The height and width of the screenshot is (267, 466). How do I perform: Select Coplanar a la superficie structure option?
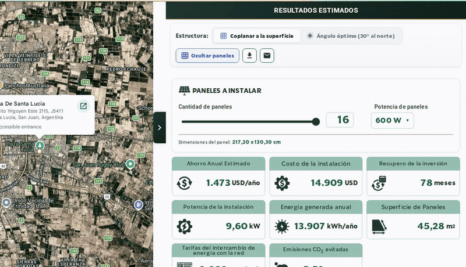(x=257, y=36)
